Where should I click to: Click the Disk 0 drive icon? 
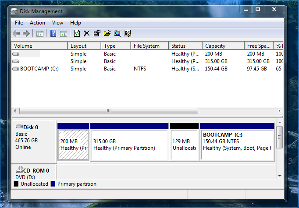[x=19, y=127]
